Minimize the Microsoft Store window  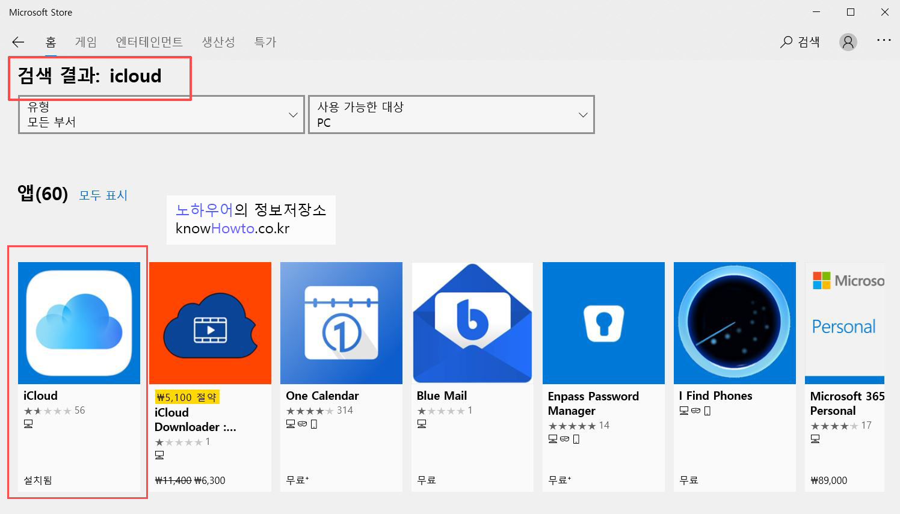tap(816, 12)
